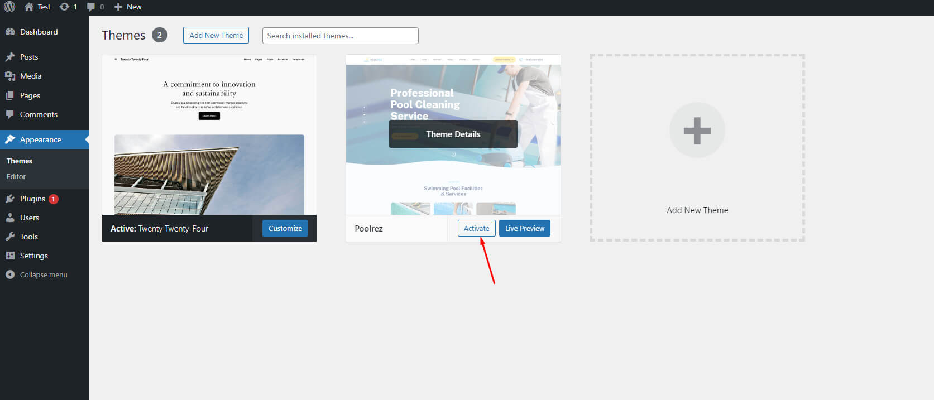Click the Dashboard gauge icon
This screenshot has width=934, height=400.
coord(10,32)
